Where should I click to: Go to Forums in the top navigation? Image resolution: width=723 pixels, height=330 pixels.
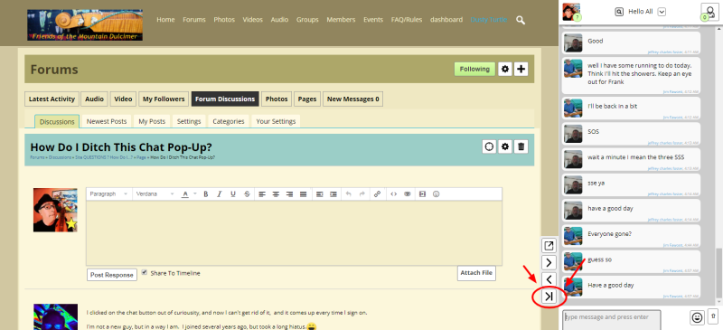coord(194,19)
